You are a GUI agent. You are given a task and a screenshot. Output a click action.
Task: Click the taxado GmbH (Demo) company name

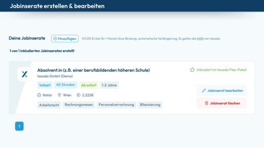click(x=55, y=76)
